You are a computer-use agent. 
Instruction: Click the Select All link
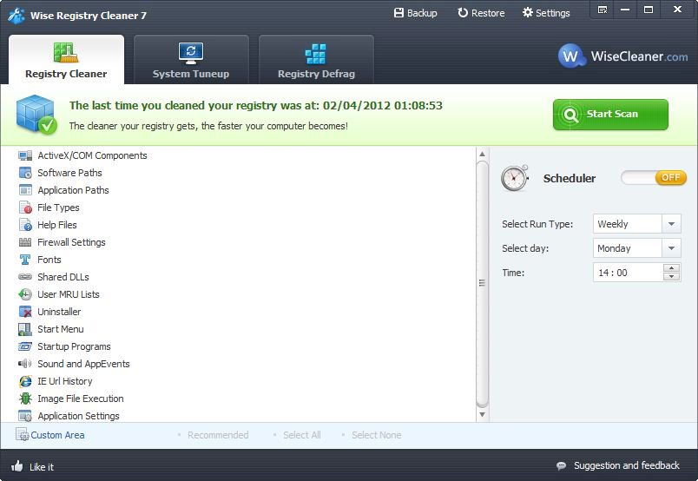(x=302, y=435)
